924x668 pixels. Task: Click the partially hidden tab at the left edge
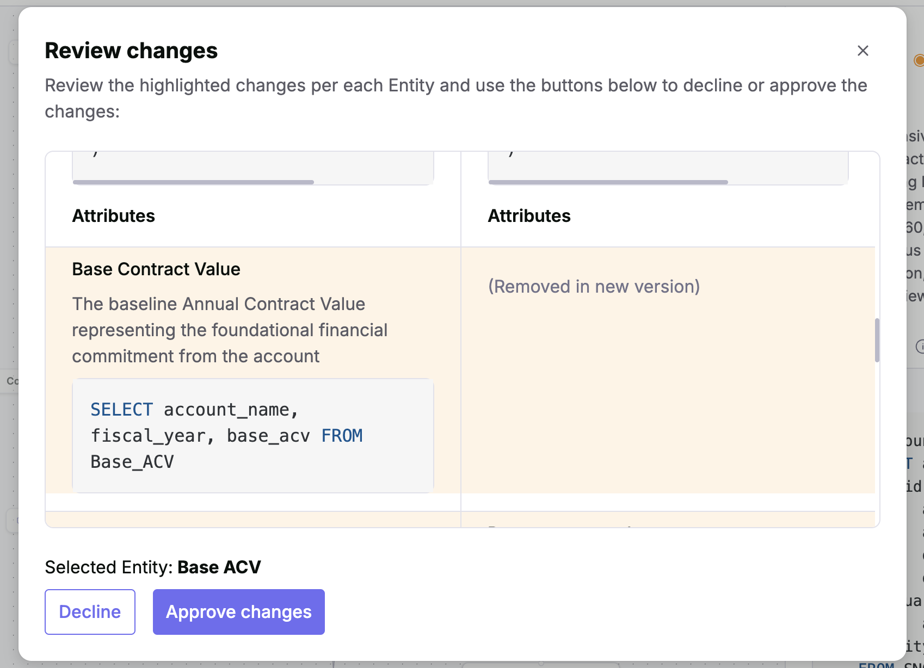coord(12,381)
